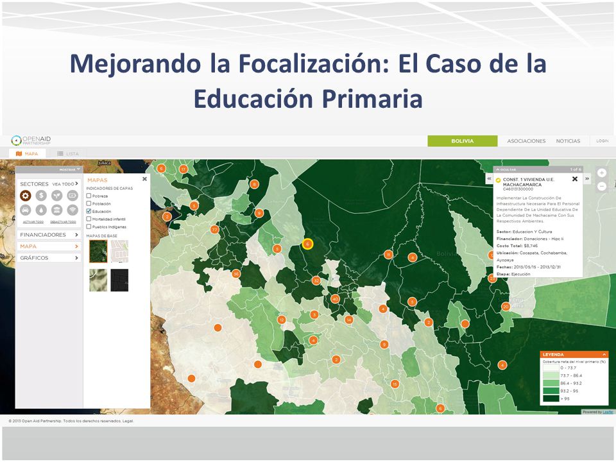Click cluster marker labeled 15
The height and width of the screenshot is (462, 616).
395,384
